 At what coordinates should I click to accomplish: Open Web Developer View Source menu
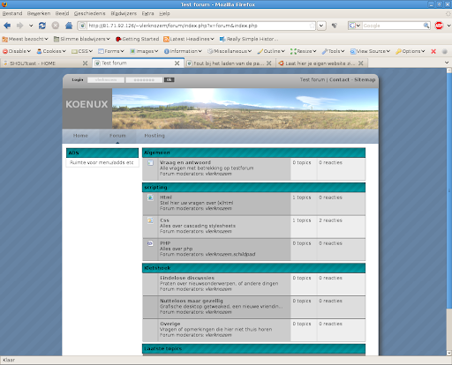[370, 51]
